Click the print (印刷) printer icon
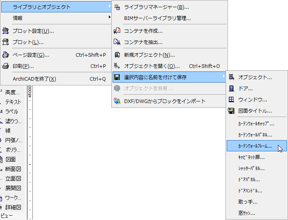The width and height of the screenshot is (288, 220). pos(6,66)
